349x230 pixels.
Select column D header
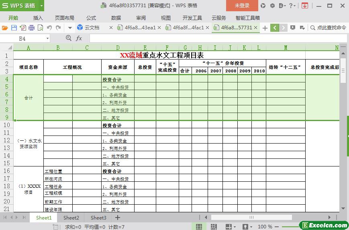tap(118, 47)
